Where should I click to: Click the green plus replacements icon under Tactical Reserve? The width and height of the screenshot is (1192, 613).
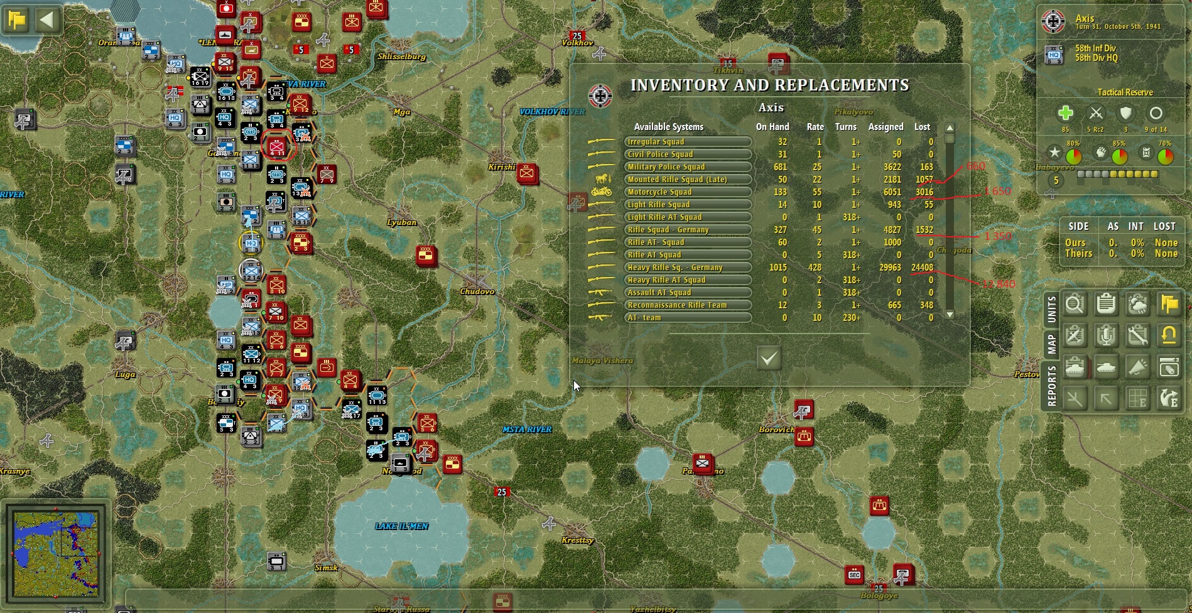(x=1065, y=114)
